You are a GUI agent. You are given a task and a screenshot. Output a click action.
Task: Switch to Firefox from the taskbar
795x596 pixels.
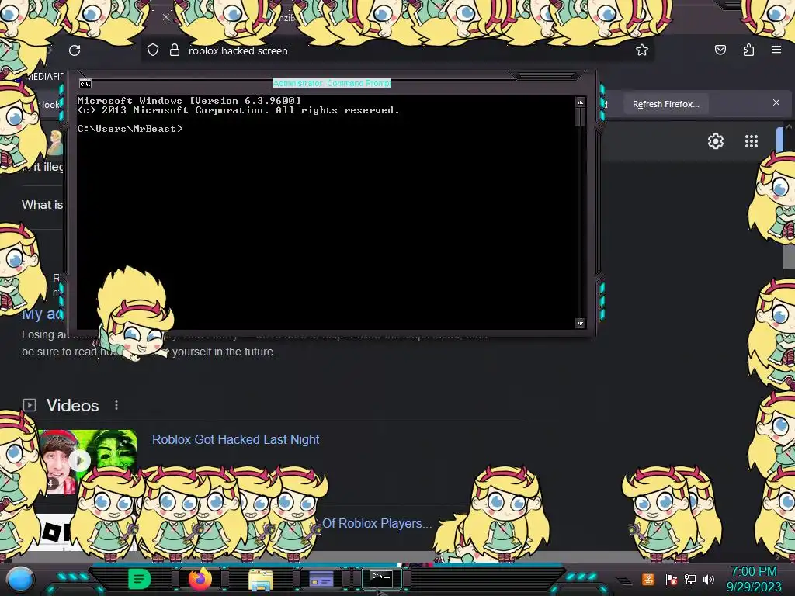[200, 579]
